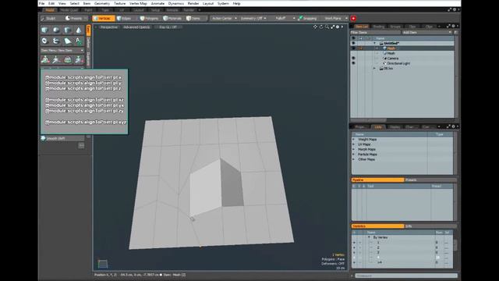Select the Text tool icon
This screenshot has width=499, height=281.
pos(79,41)
